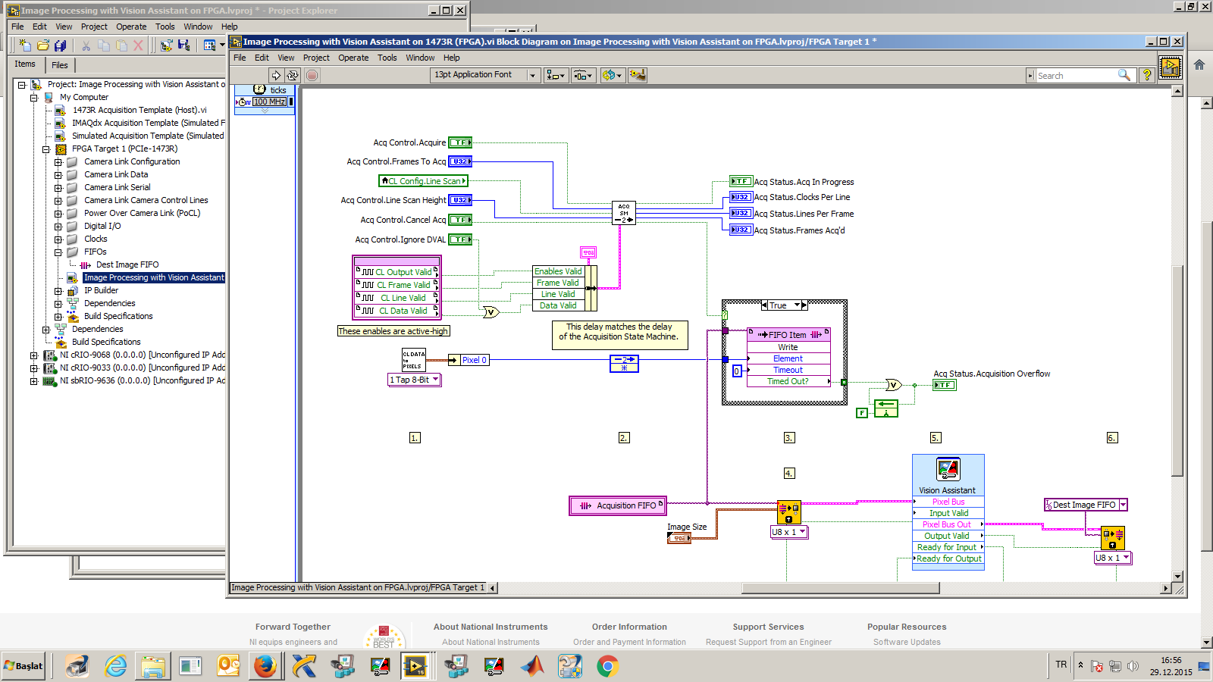Screen dimensions: 1213x682
Task: Expand the Camera Link Serial folder
Action: pos(58,188)
